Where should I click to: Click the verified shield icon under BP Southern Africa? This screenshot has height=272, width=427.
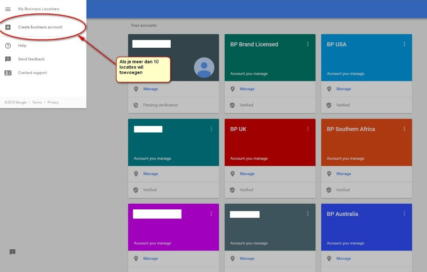point(329,190)
